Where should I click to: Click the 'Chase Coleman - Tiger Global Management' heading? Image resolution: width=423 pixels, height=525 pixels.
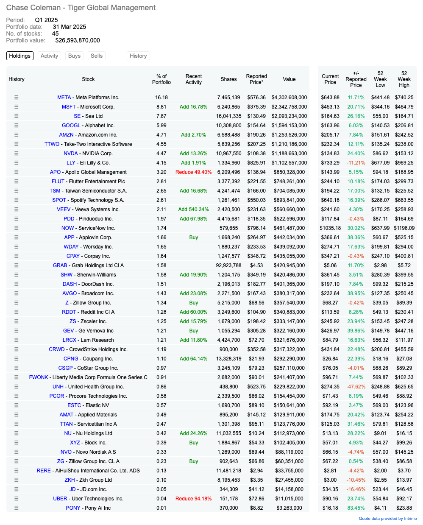pos(81,8)
